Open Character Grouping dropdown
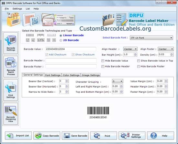Image resolution: width=178 pixels, height=144 pixels. (117, 81)
